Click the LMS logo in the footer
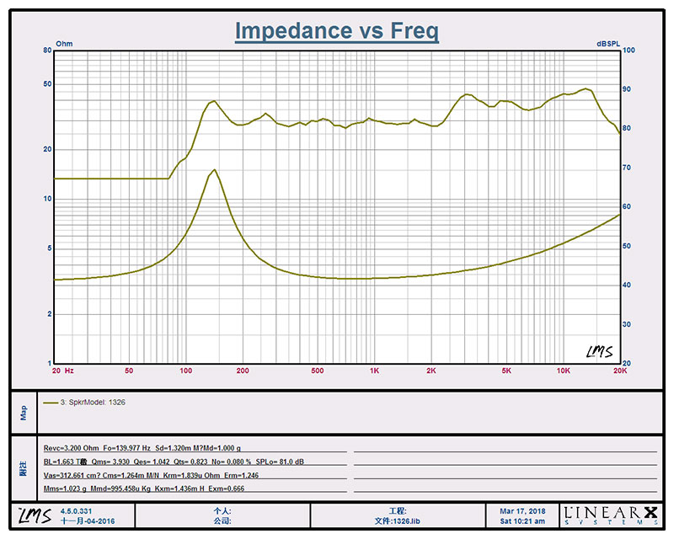The image size is (674, 539). pos(29,513)
